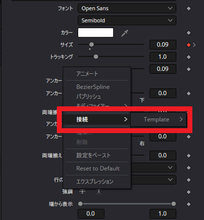Toggle the keyframe diamond on the トラッキング row
This screenshot has height=220, width=204.
188,57
